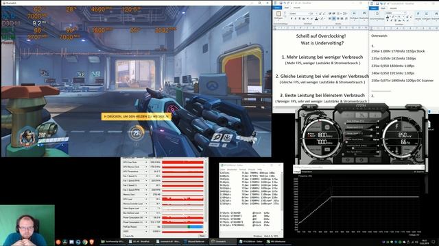
Task: Click the grow font icon in left WordPad
Action: 320,14
